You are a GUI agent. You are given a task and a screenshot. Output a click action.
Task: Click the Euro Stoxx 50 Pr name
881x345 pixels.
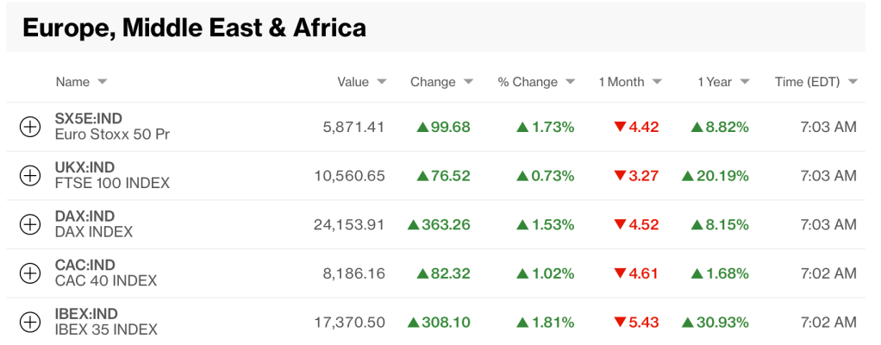coord(112,135)
